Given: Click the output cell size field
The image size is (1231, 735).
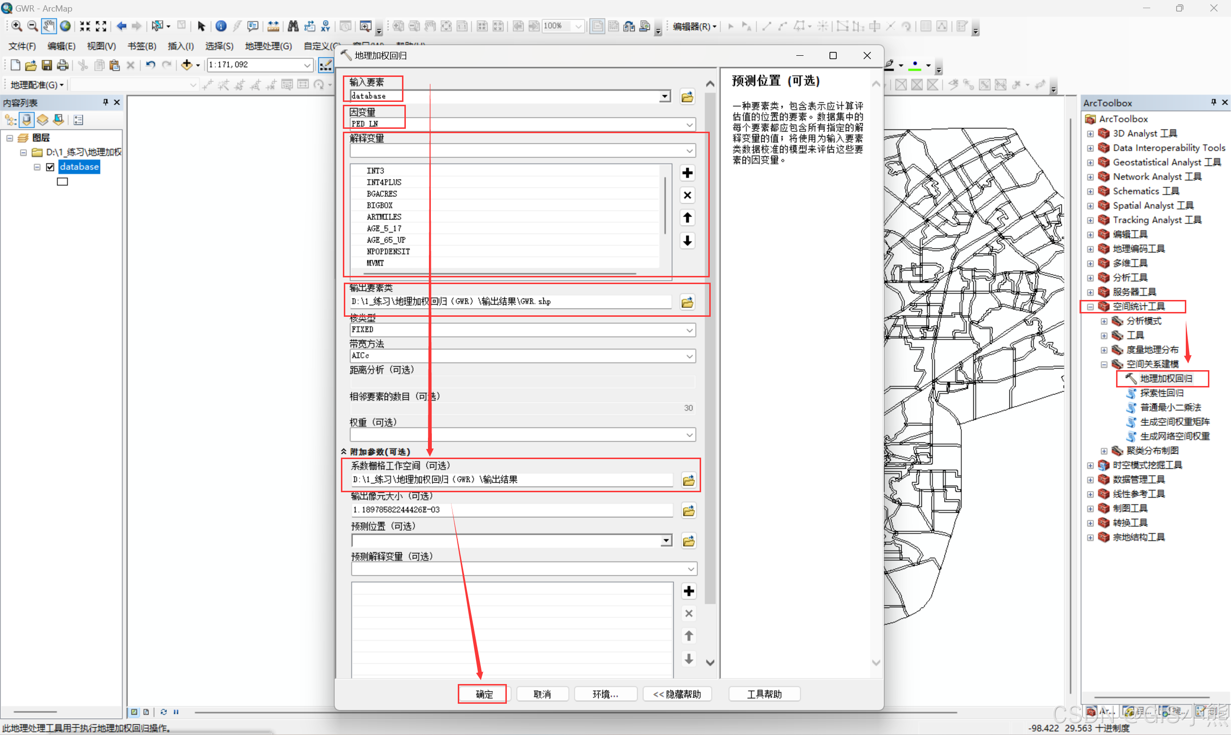Looking at the screenshot, I should [x=510, y=510].
